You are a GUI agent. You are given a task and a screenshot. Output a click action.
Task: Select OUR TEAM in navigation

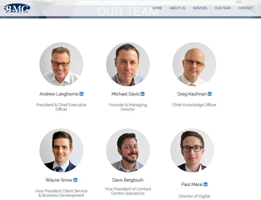coord(223,8)
